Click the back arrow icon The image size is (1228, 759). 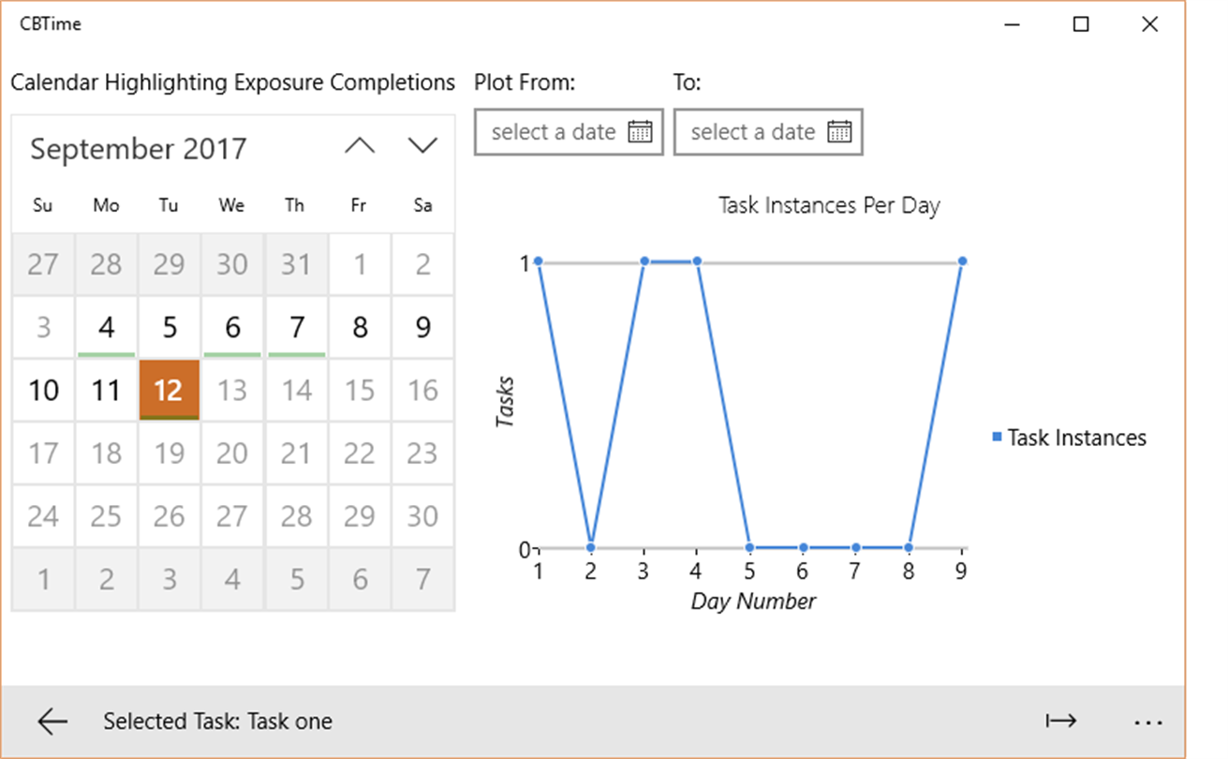point(52,721)
